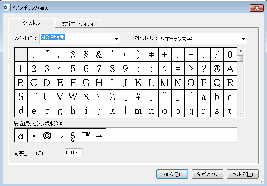
Task: Open help with ヘルプ(H) button
Action: (243, 174)
